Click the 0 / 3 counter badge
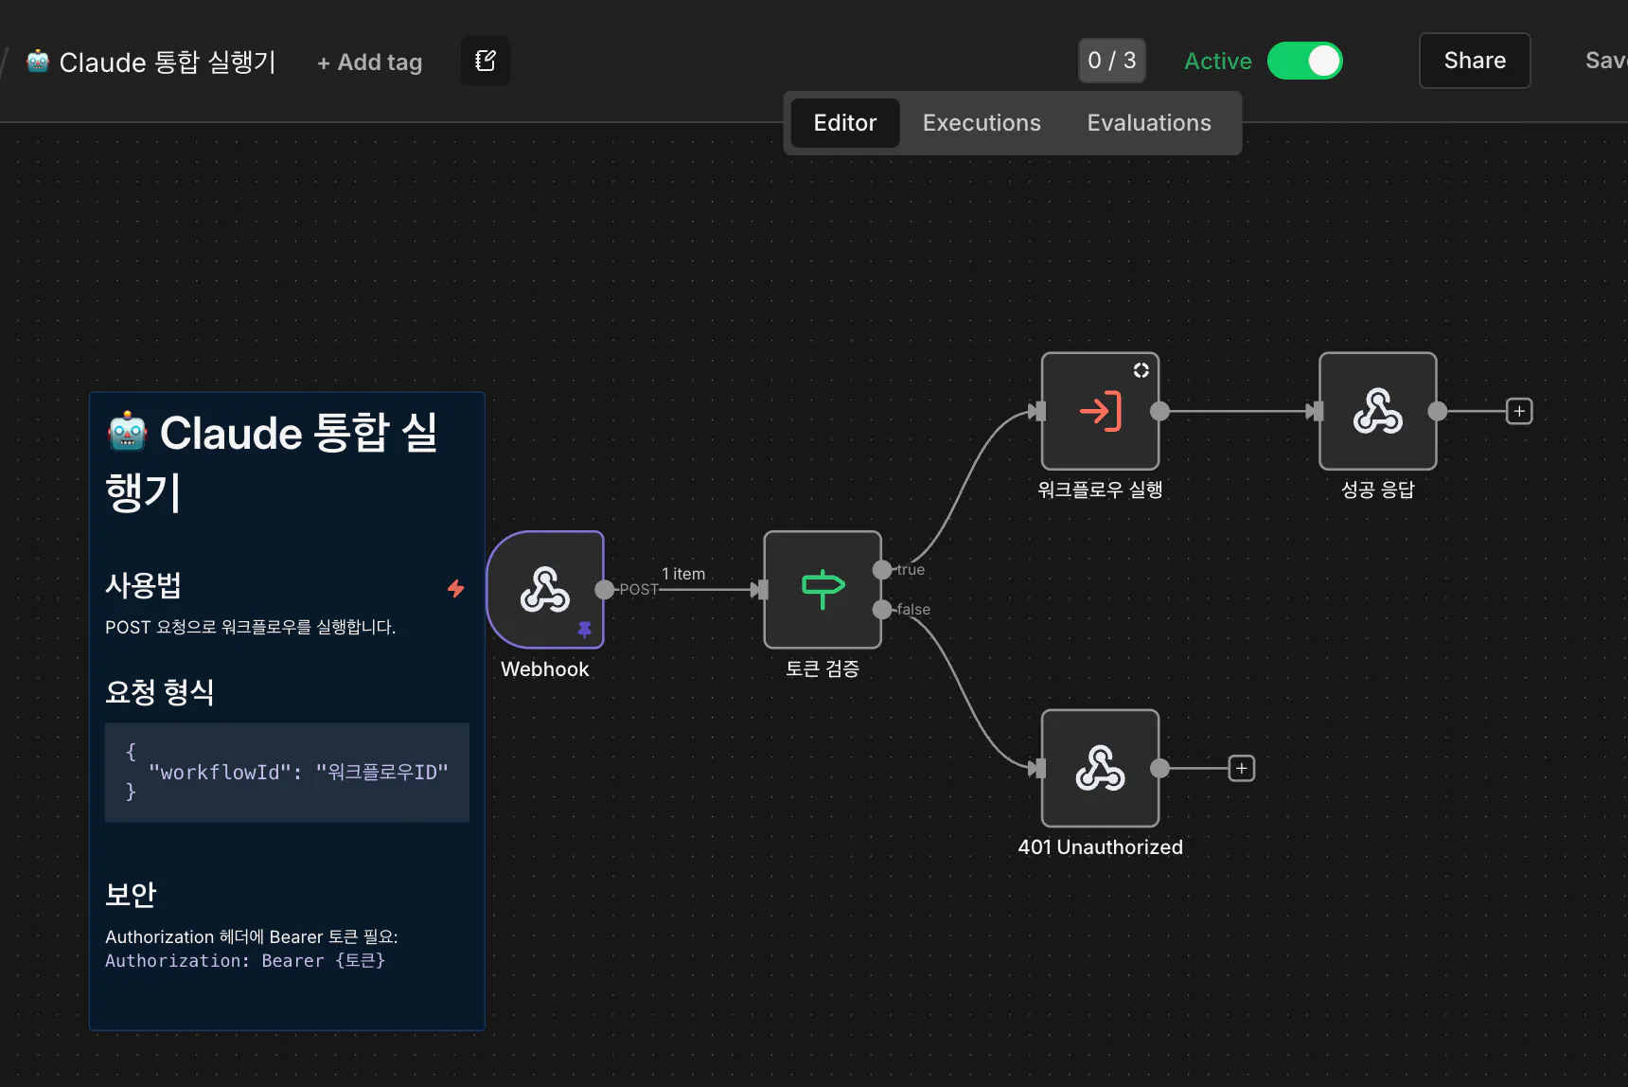 point(1112,61)
